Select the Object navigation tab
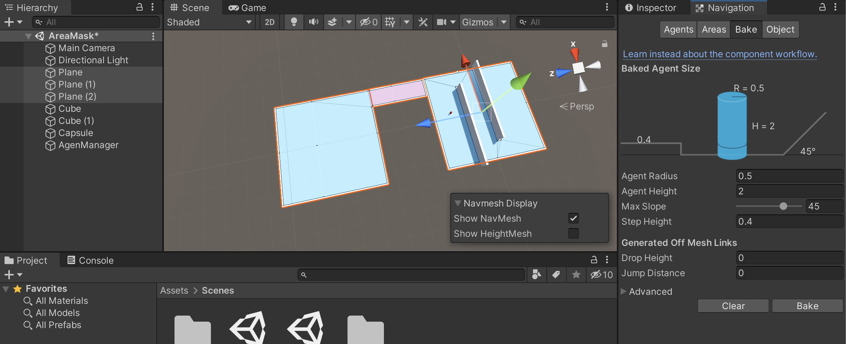This screenshot has height=344, width=846. 780,30
